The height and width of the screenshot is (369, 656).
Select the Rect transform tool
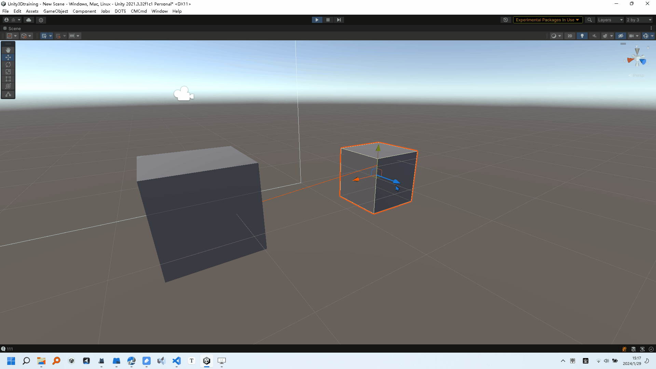[8, 79]
